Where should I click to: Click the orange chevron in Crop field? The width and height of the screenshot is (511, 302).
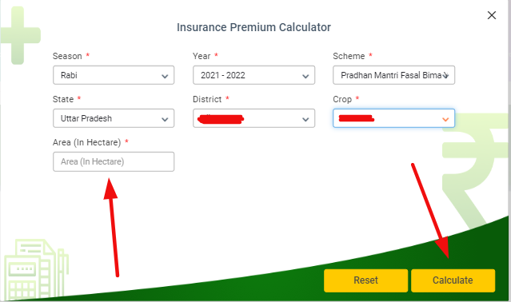(x=445, y=119)
